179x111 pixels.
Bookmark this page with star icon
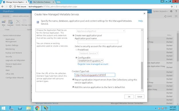tap(172, 7)
